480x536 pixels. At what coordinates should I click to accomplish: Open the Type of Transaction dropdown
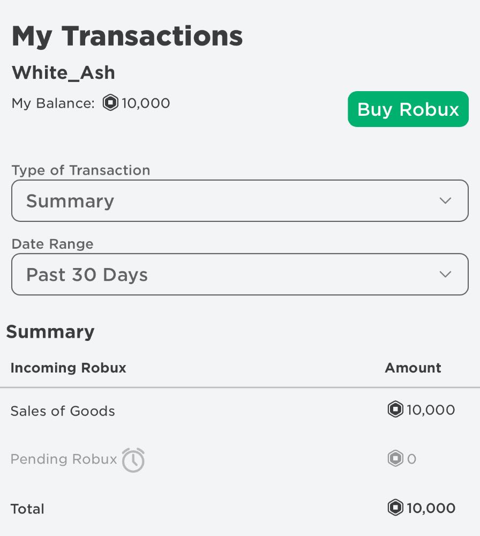(x=239, y=201)
